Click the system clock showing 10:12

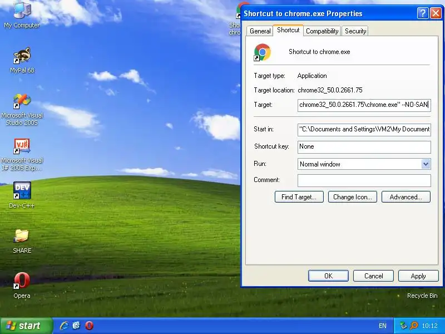pyautogui.click(x=429, y=326)
